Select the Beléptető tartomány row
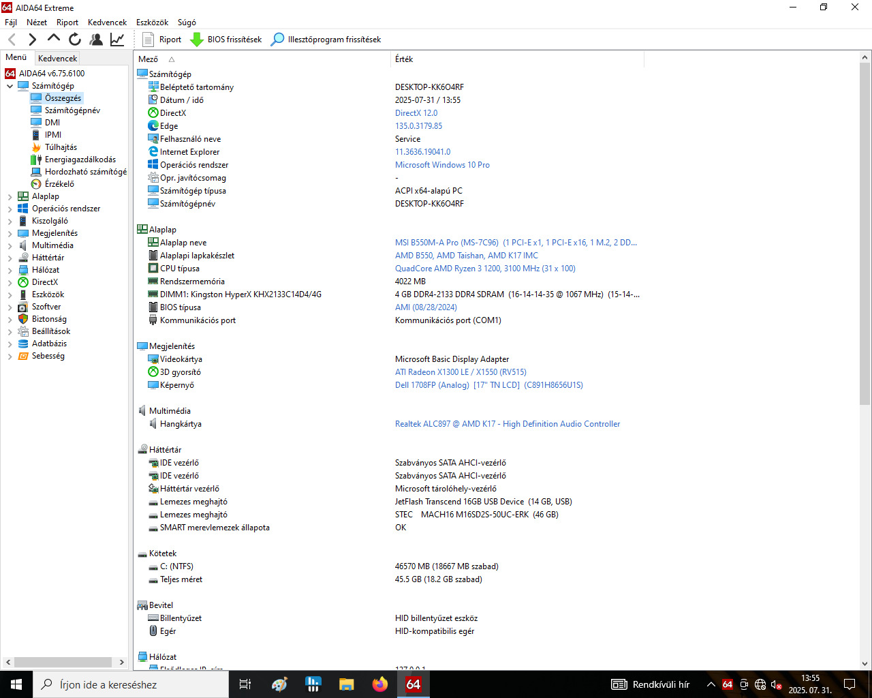872x698 pixels. [x=388, y=87]
